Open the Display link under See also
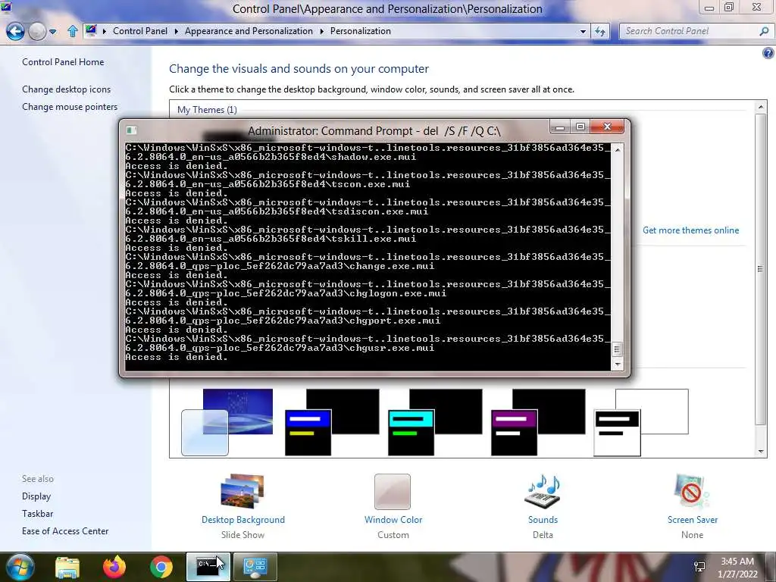This screenshot has width=776, height=582. point(36,496)
